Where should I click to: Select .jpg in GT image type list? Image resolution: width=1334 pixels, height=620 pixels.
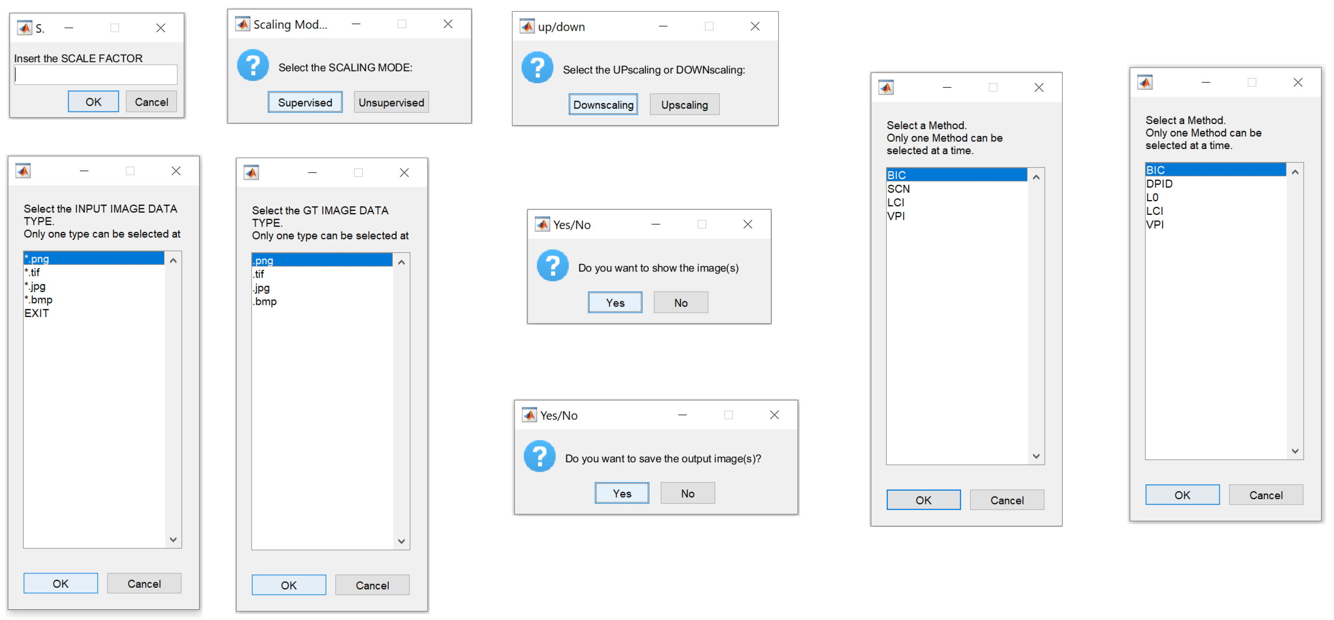(262, 288)
